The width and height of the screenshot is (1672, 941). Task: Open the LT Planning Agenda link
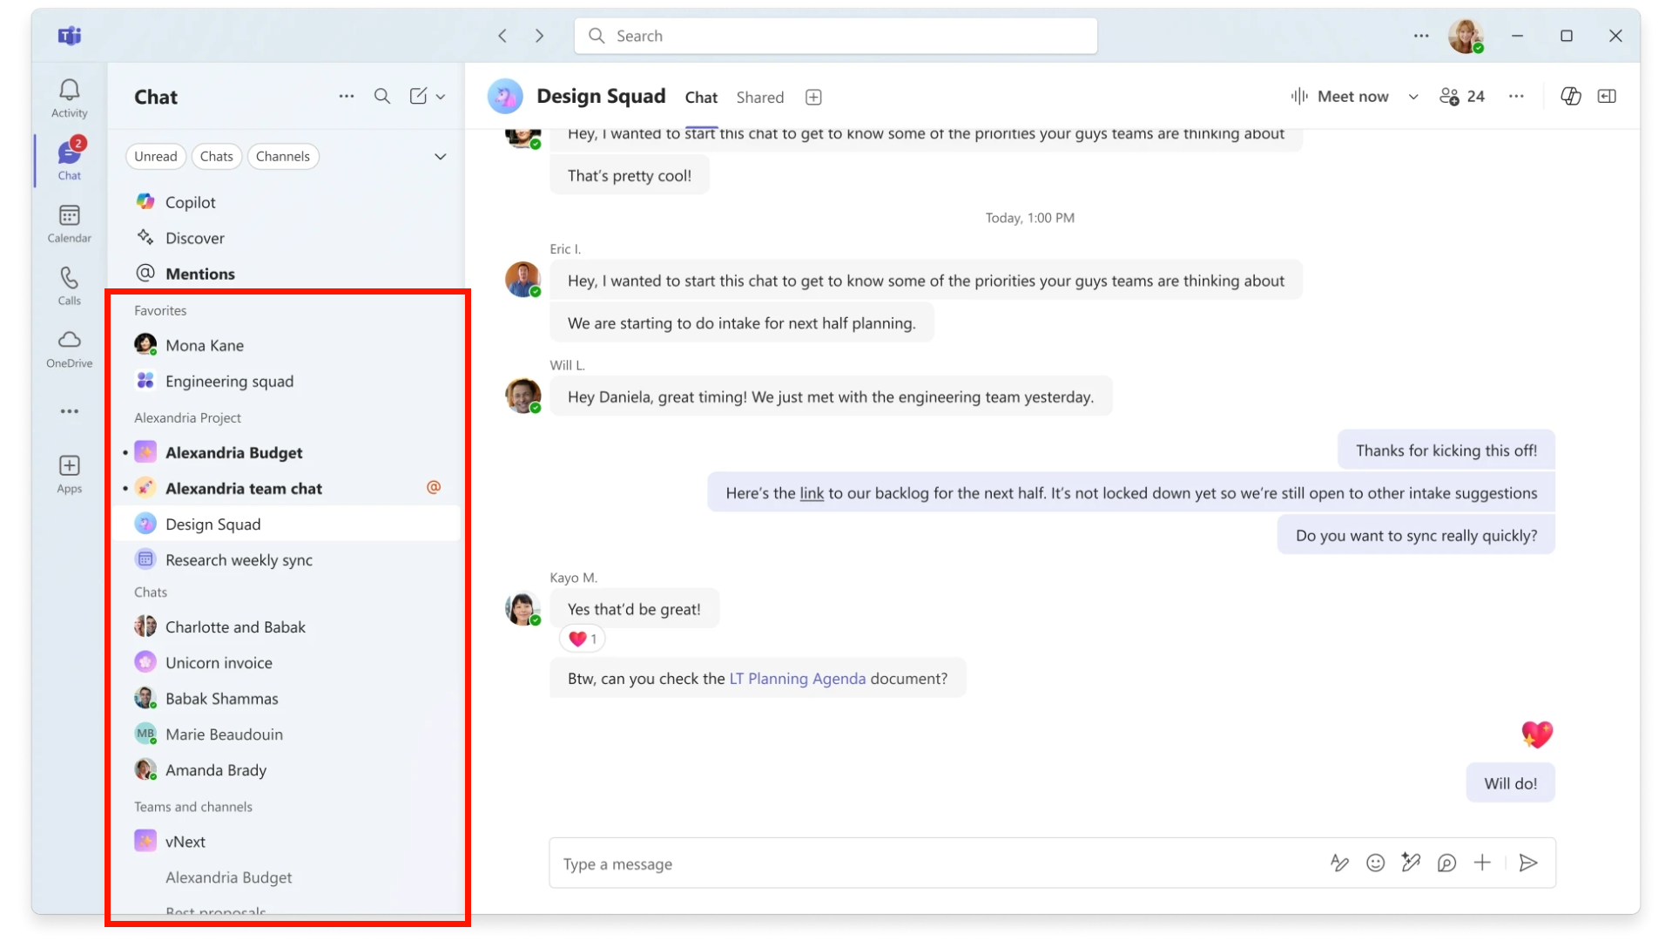pyautogui.click(x=796, y=678)
